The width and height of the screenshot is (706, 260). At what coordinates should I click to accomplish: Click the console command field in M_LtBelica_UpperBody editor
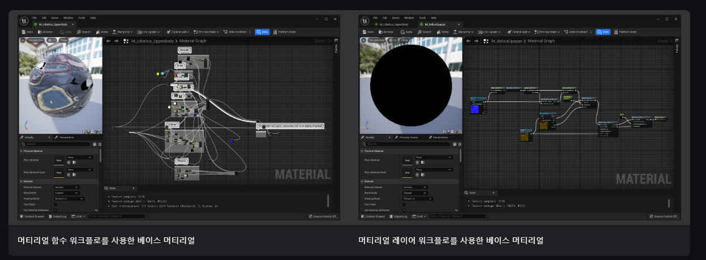point(116,216)
